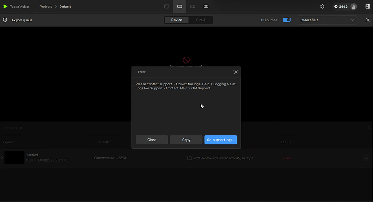Switch to the Cloud tab
This screenshot has width=373, height=202.
click(x=201, y=20)
